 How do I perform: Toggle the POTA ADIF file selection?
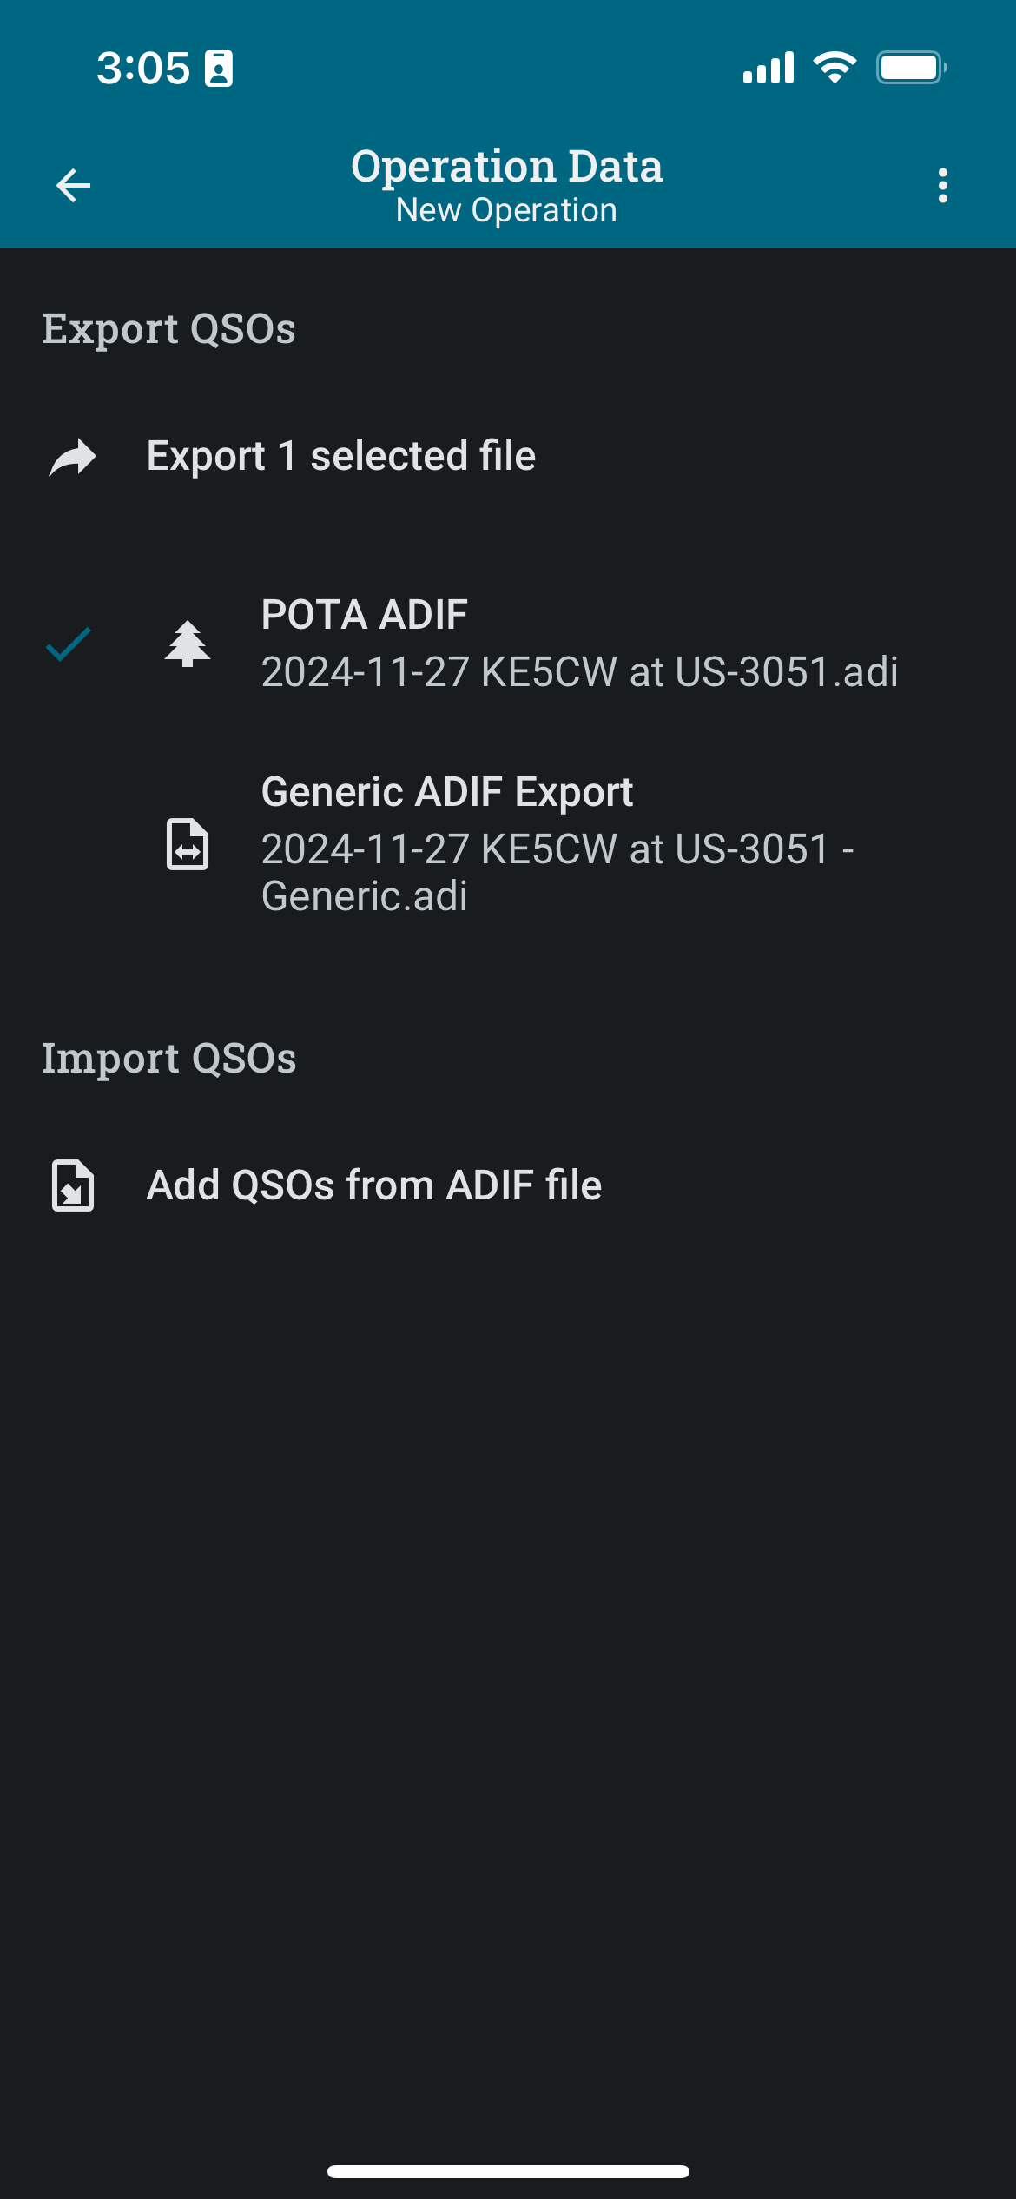tap(508, 644)
